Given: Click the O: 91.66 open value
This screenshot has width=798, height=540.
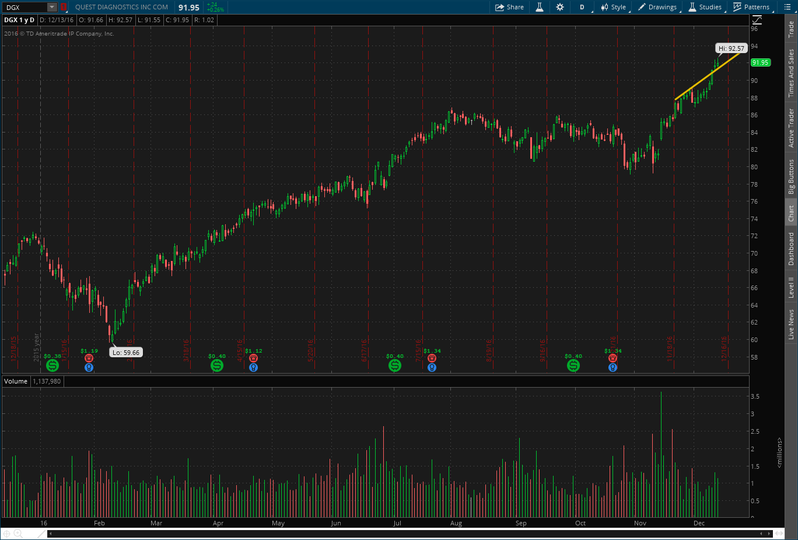Looking at the screenshot, I should [x=91, y=20].
